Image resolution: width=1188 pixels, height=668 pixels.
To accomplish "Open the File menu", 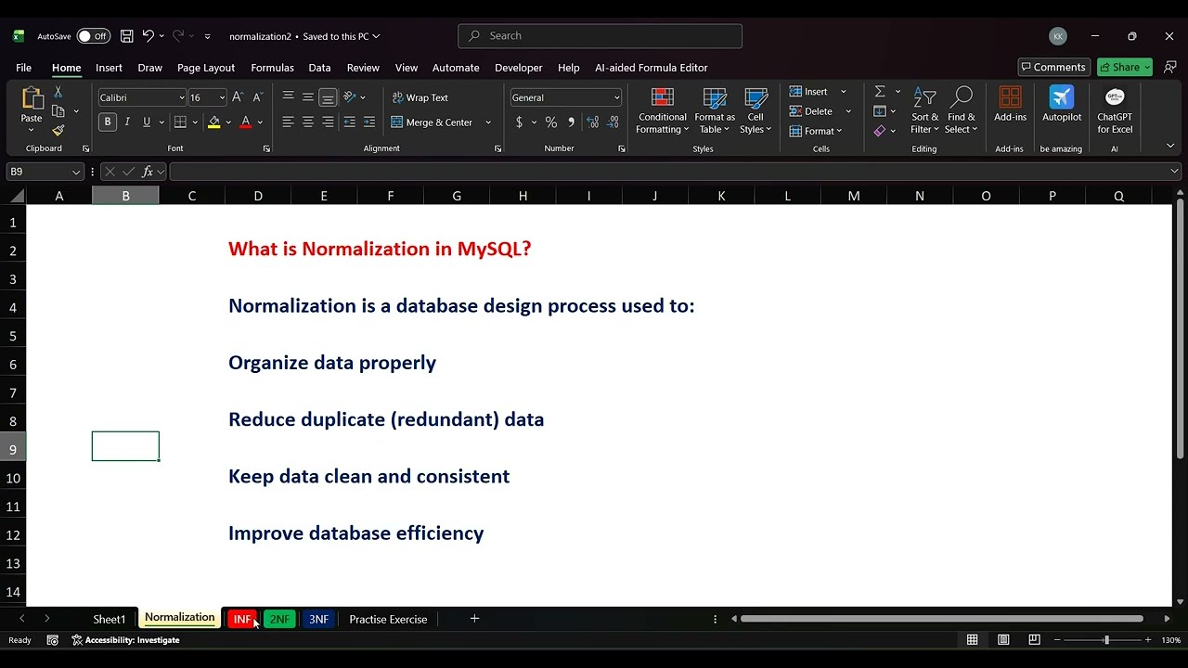I will coord(23,68).
